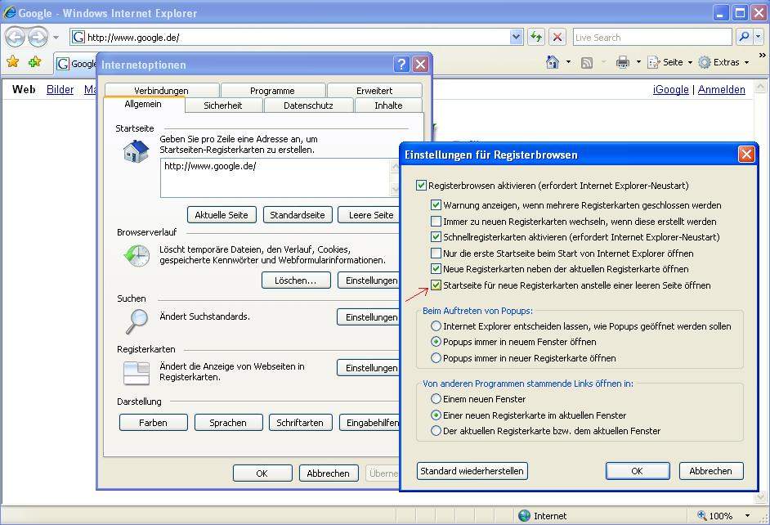Click the Sprachen button
The height and width of the screenshot is (525, 770).
click(228, 422)
